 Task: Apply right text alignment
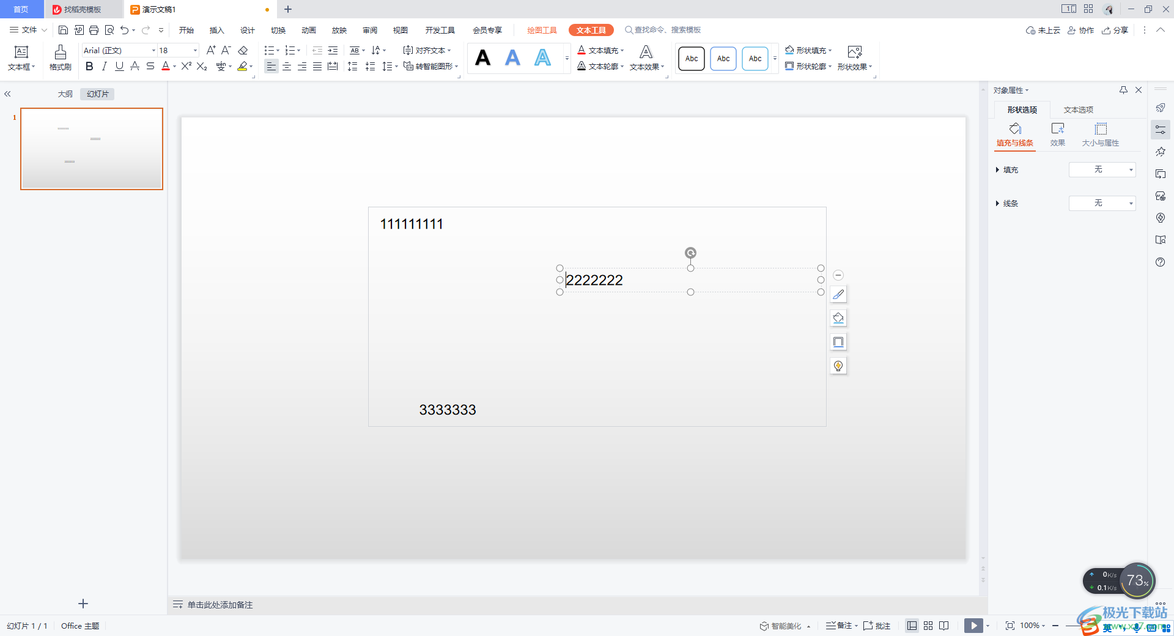(x=302, y=66)
